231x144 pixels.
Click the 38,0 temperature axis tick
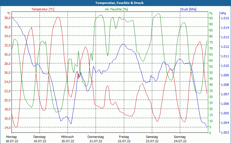[8, 18]
